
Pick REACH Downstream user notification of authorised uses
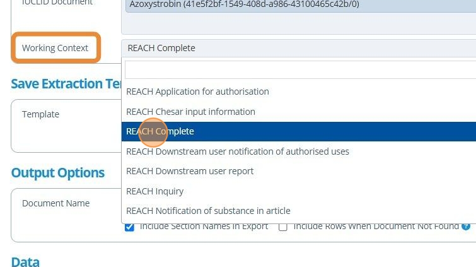pos(299,151)
